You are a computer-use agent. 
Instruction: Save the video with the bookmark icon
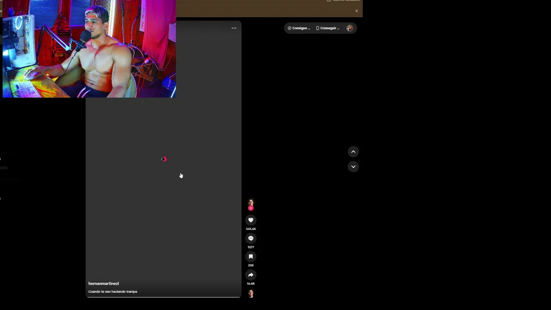251,257
